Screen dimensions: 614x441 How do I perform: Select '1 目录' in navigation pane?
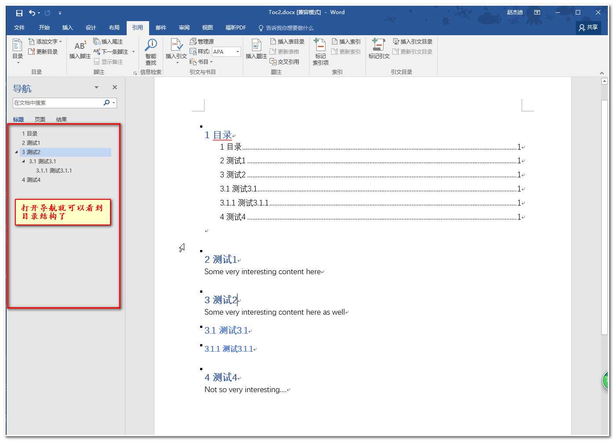pyautogui.click(x=29, y=134)
